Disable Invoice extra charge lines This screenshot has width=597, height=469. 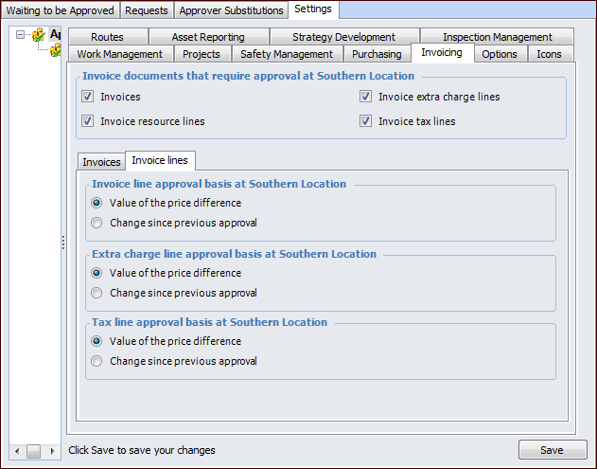pyautogui.click(x=365, y=97)
